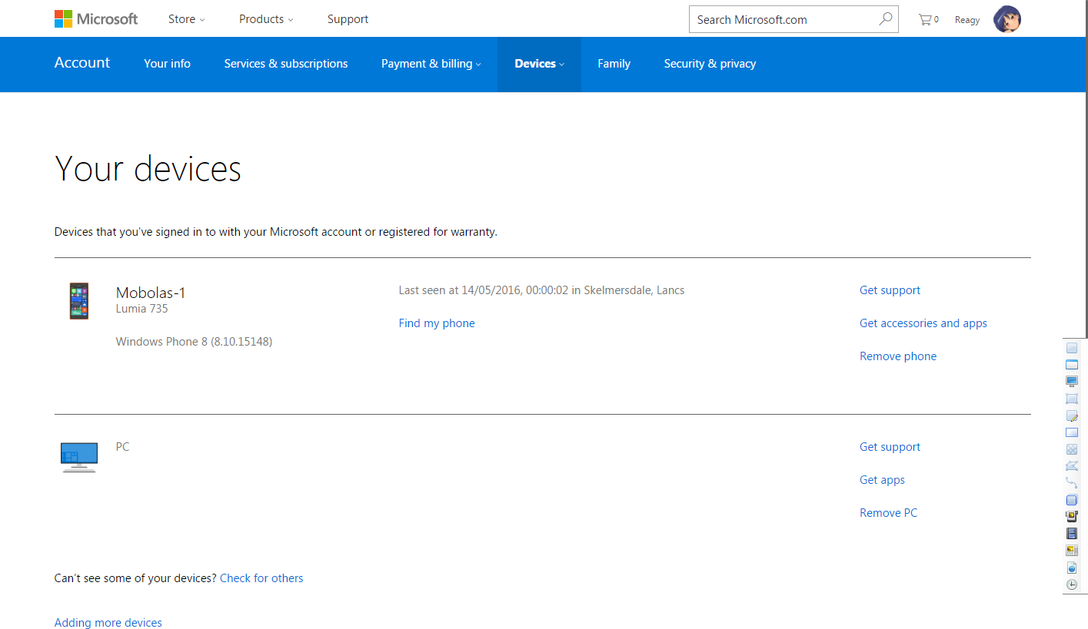The image size is (1088, 629).
Task: Click the Reagy username text
Action: coord(967,20)
